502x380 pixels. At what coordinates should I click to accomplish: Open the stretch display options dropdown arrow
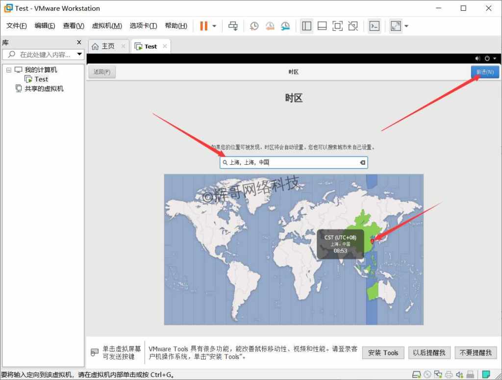click(406, 26)
